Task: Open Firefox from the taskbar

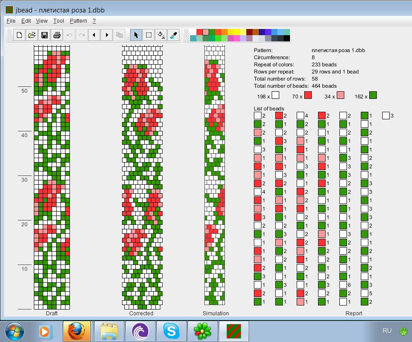Action: 77,331
